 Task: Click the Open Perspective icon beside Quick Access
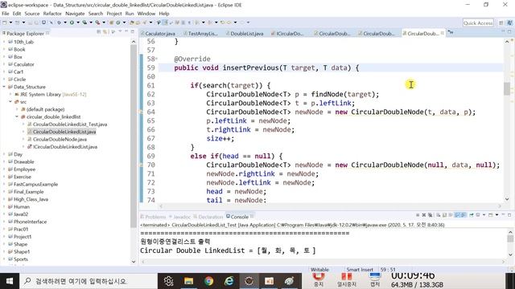click(501, 22)
